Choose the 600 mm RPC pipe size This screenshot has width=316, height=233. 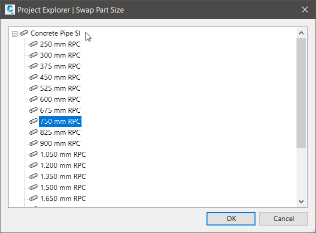coord(60,99)
